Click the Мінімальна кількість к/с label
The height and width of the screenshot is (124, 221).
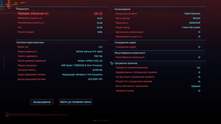tap(30, 18)
